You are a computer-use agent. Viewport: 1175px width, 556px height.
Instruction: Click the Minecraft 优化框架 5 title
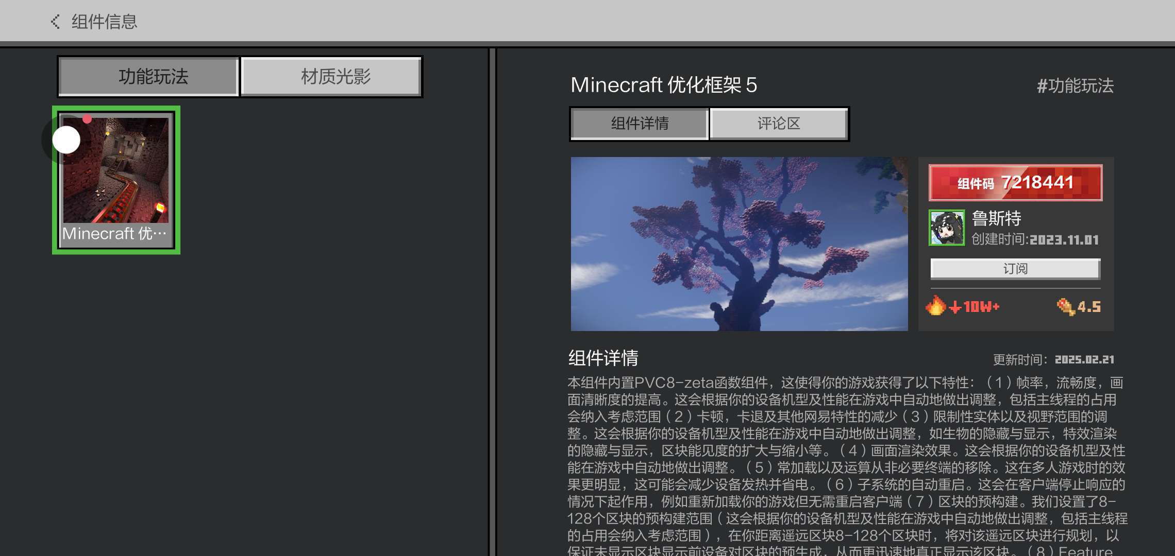click(x=664, y=85)
